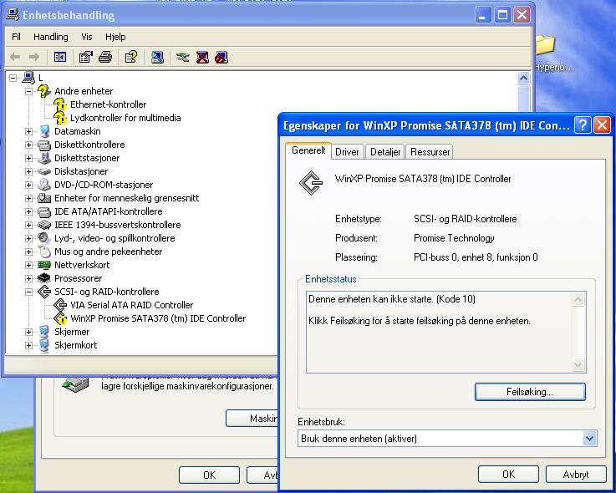Click the Update driver toolbar icon
Screen dimensions: 616x493
[x=183, y=58]
